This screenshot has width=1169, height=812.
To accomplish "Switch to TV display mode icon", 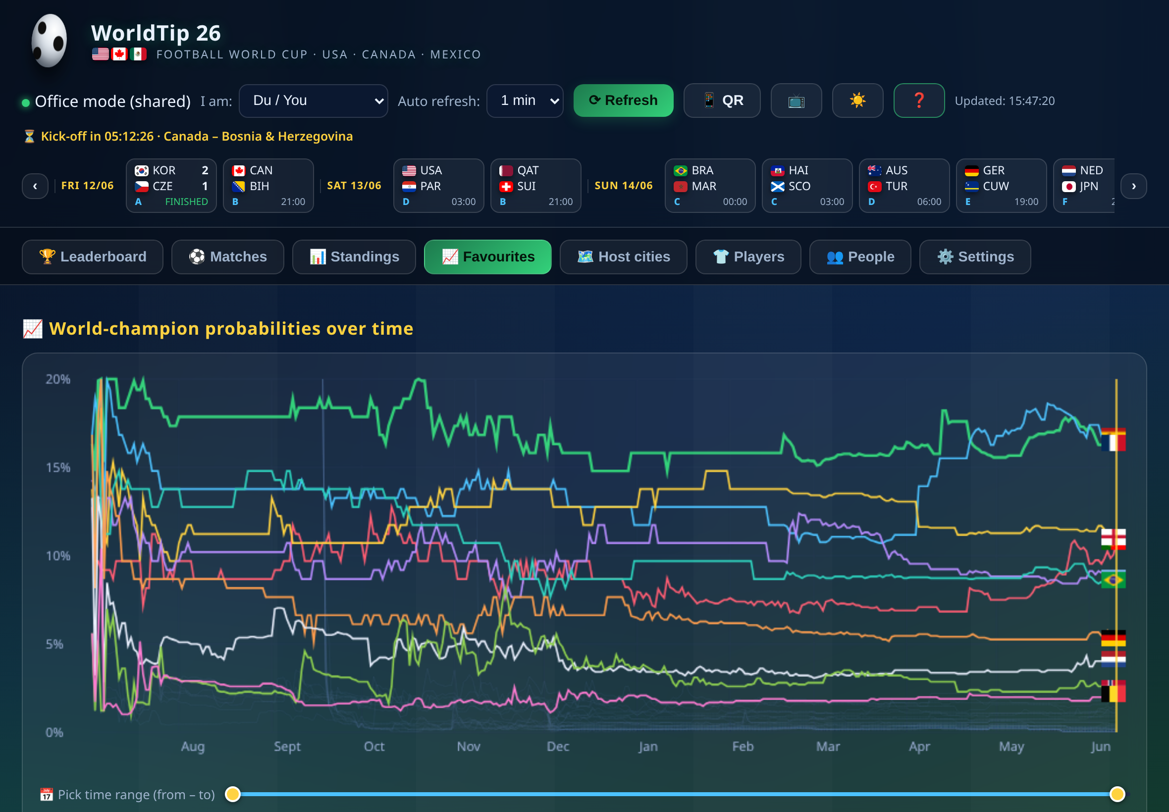I will (x=796, y=101).
